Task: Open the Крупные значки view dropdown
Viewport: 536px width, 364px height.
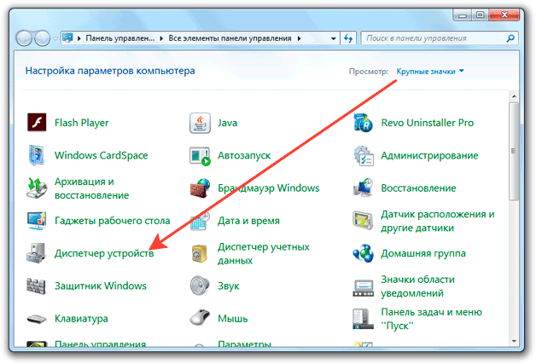Action: (430, 72)
